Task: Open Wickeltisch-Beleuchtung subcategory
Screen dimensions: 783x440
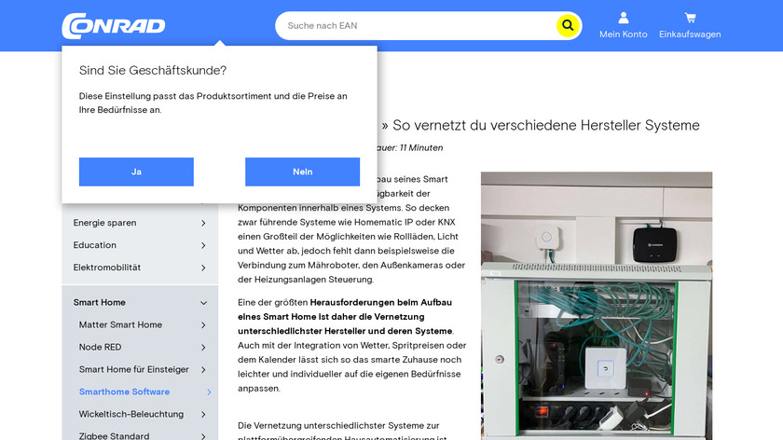Action: tap(131, 414)
